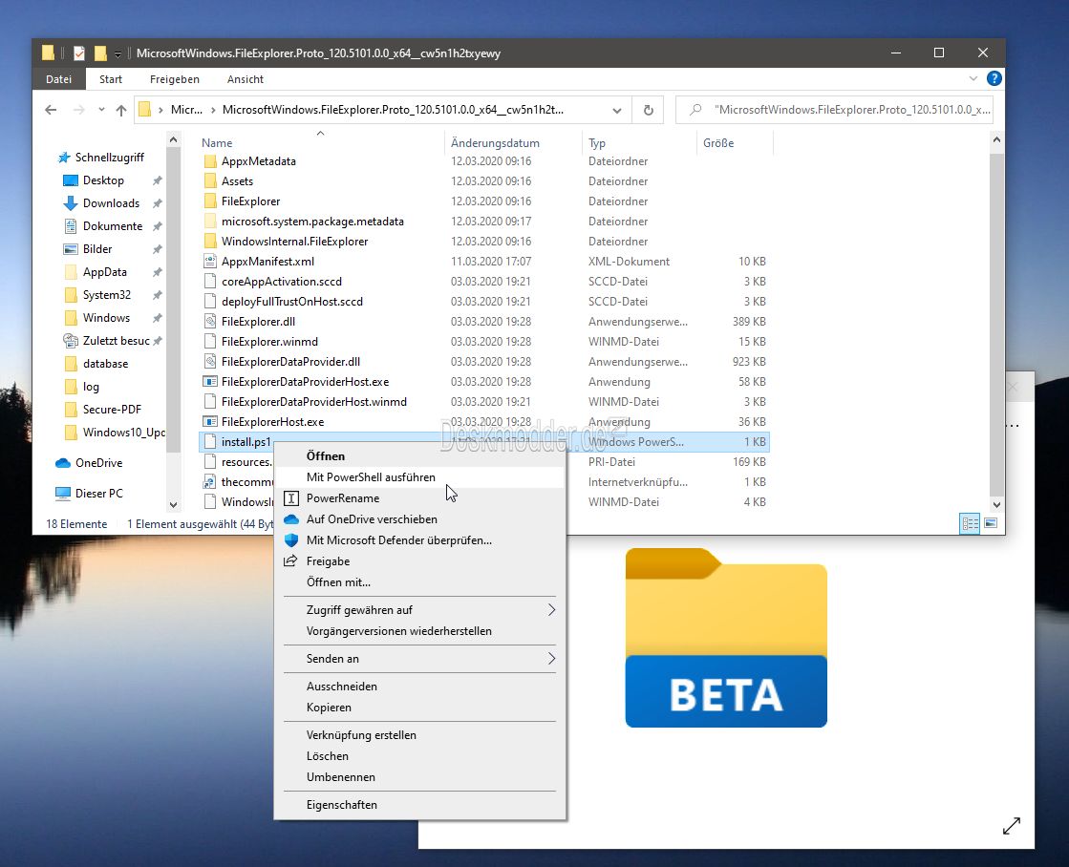The height and width of the screenshot is (867, 1069).
Task: Choose Öffnen mit... from context menu
Action: 420,582
